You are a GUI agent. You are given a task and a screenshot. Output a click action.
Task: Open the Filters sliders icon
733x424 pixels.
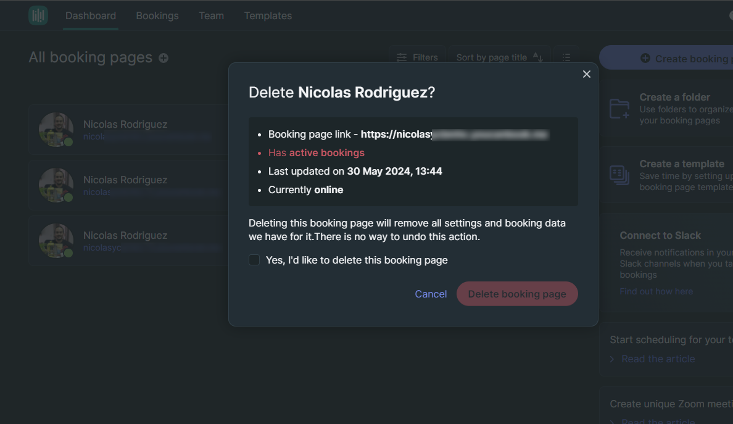[x=402, y=57]
